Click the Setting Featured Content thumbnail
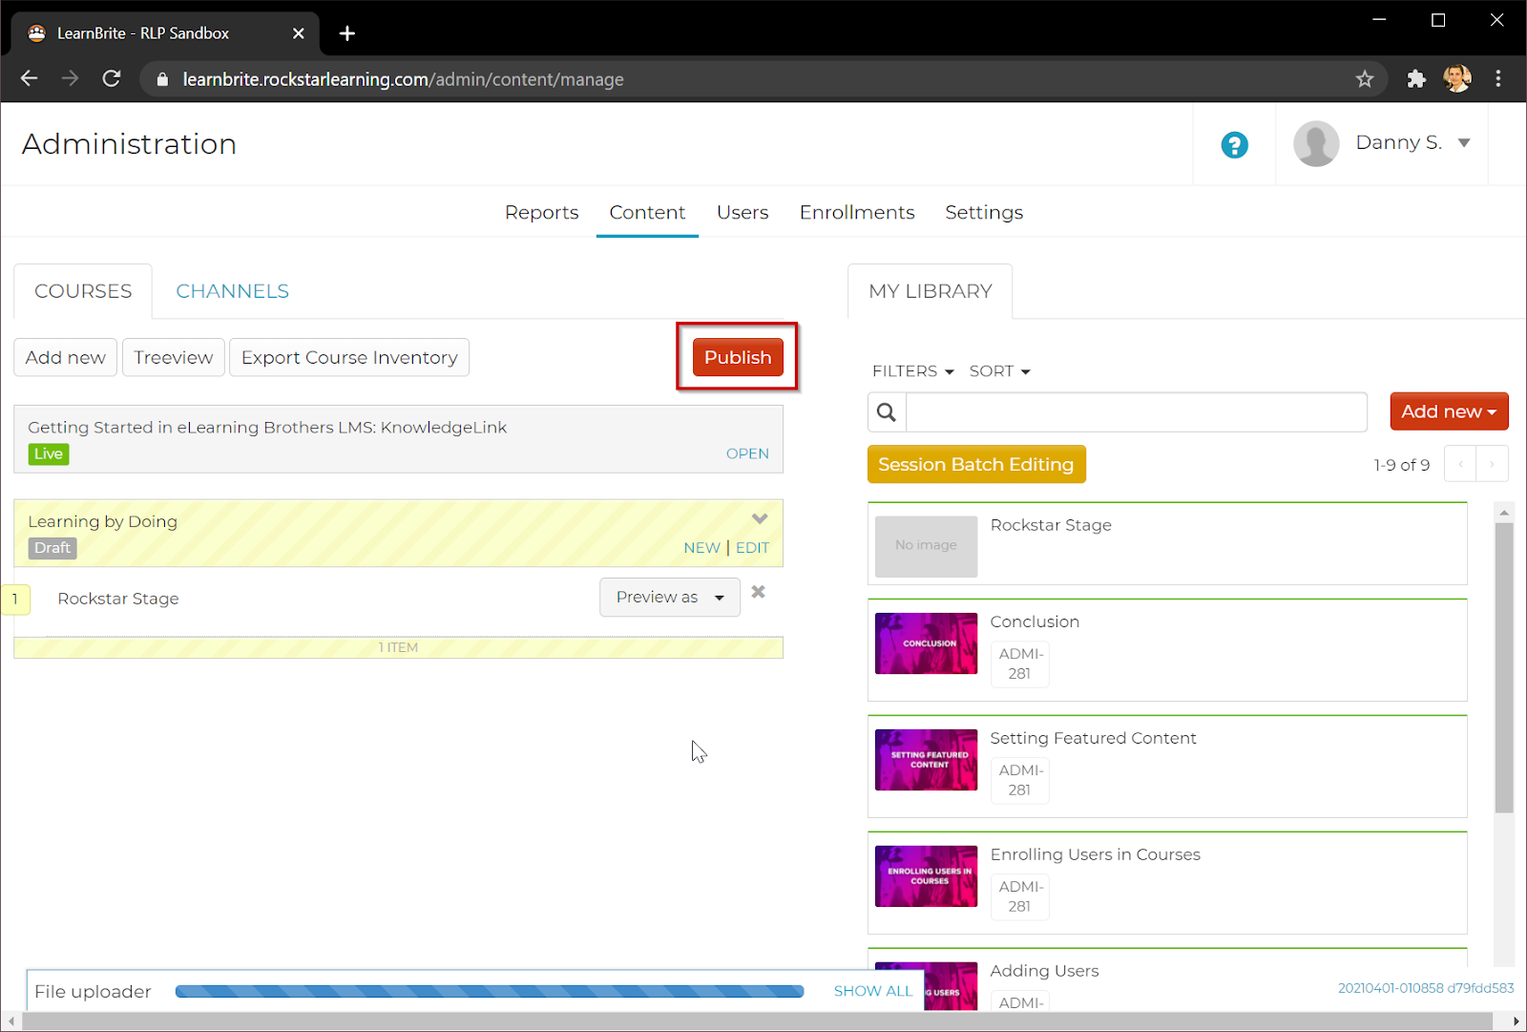Viewport: 1527px width, 1032px height. [x=926, y=760]
